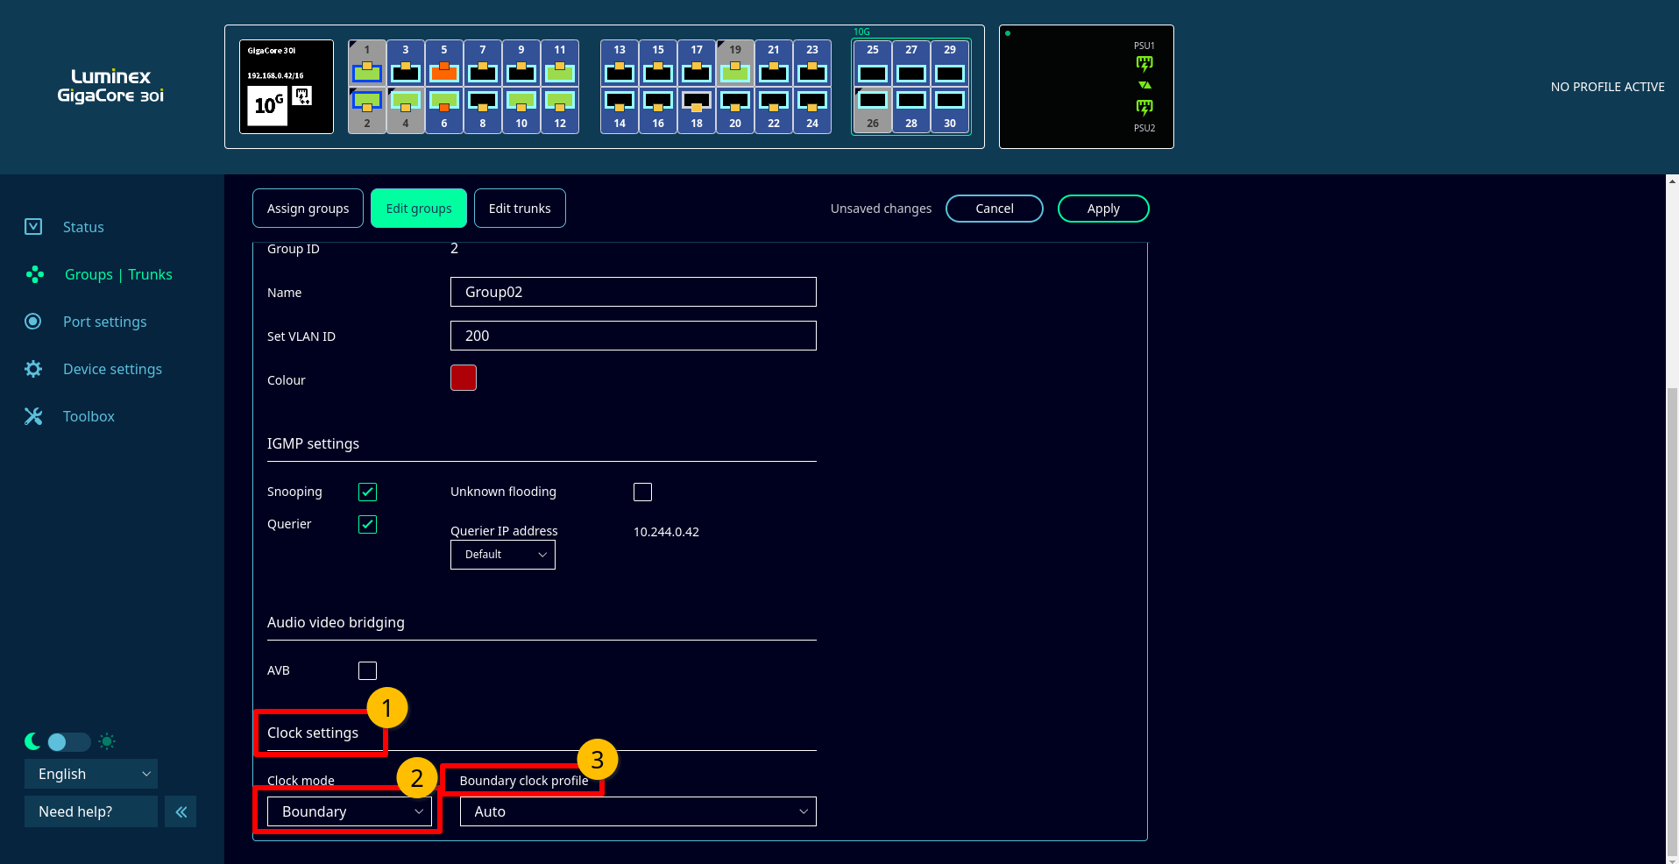Click the PSU1 power supply icon

tap(1144, 63)
